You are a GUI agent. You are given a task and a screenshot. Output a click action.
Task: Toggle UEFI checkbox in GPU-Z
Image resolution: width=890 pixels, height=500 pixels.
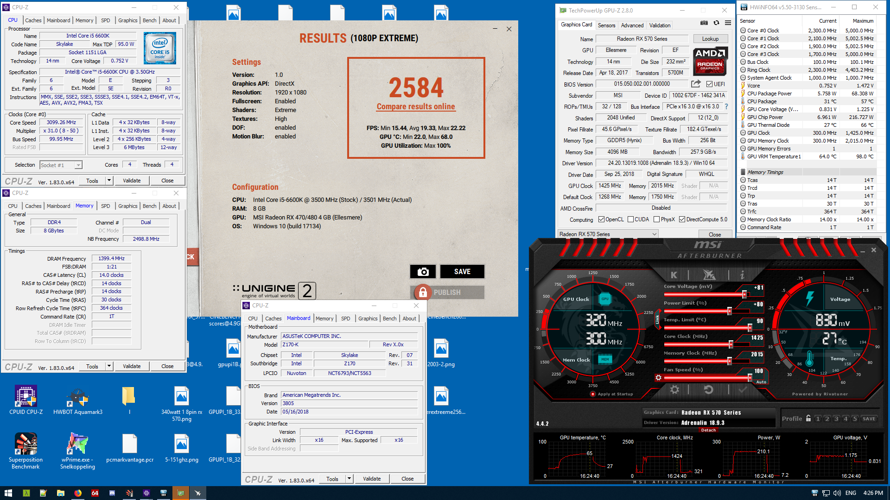(x=709, y=84)
